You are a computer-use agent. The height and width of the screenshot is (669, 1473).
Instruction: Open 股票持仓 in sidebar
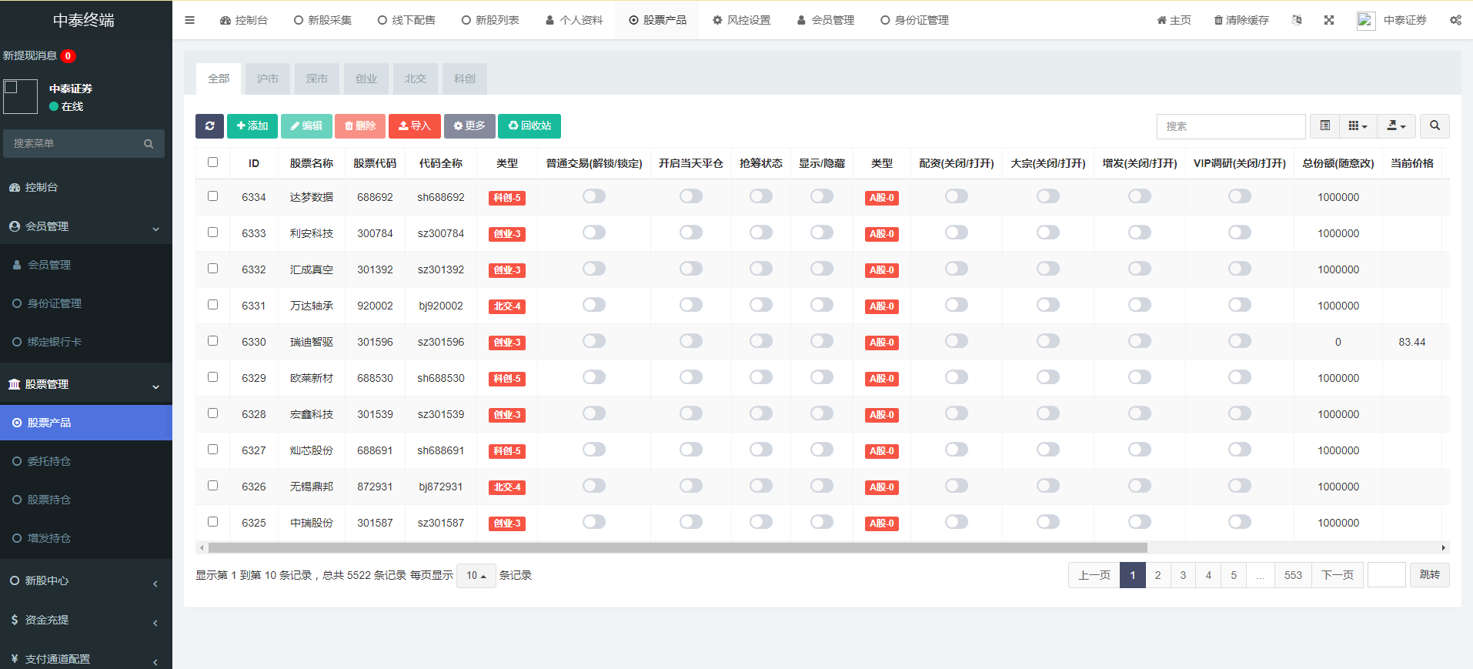[x=86, y=500]
